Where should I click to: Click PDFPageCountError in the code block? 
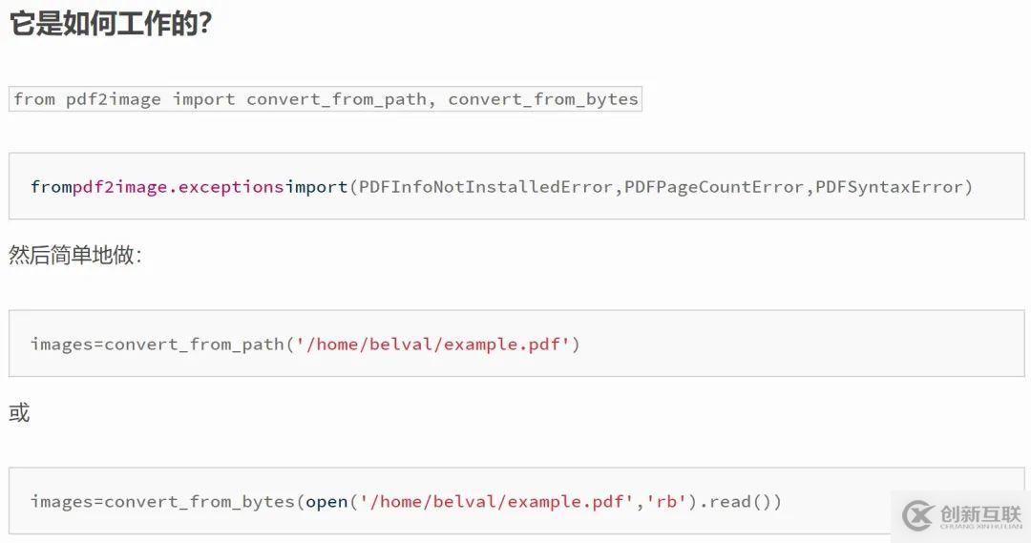[x=714, y=187]
